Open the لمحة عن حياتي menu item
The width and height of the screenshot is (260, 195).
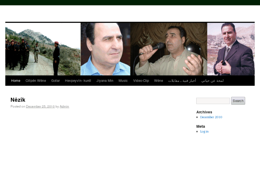click(x=212, y=81)
